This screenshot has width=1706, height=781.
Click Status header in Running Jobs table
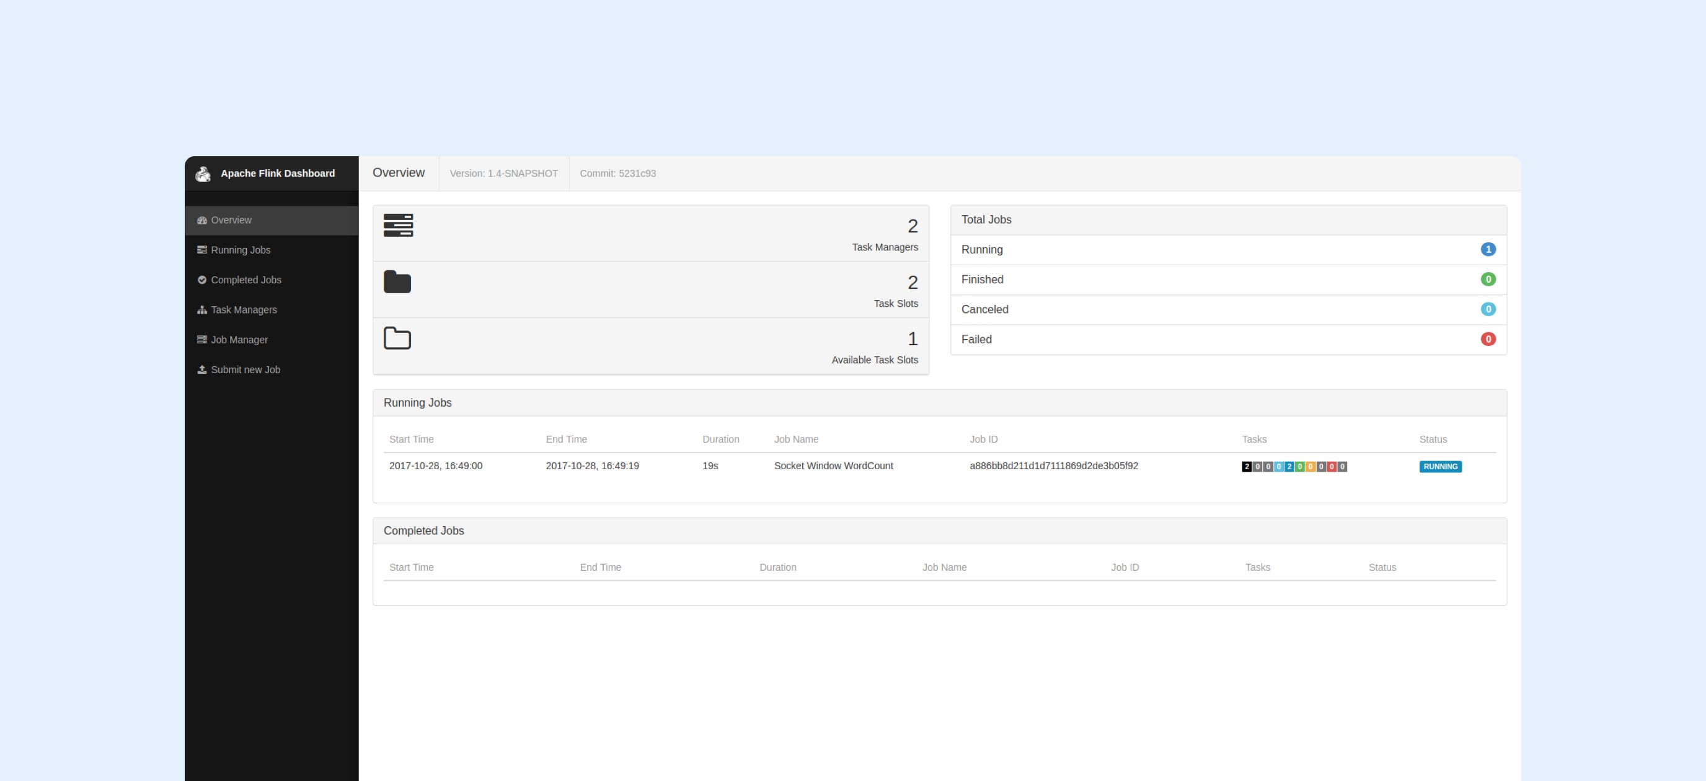(x=1433, y=439)
